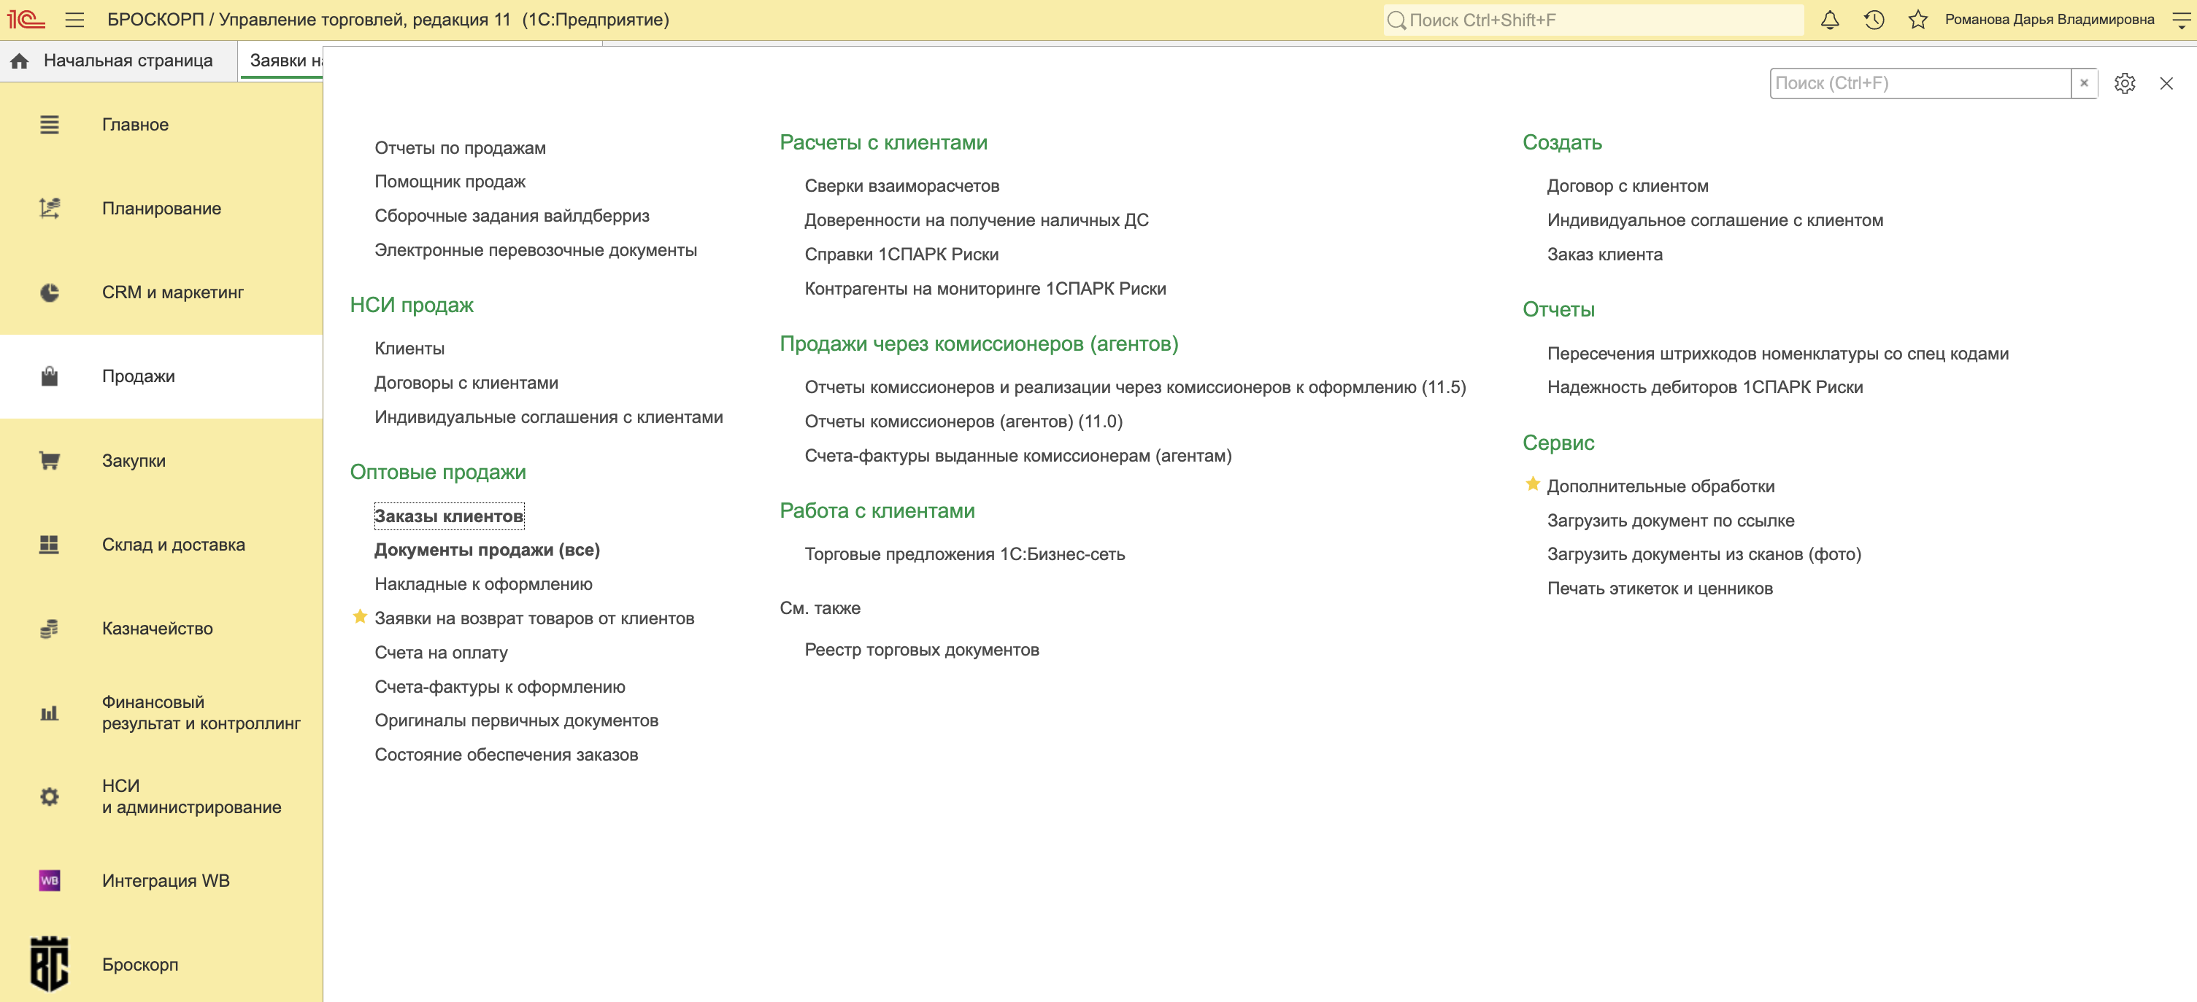
Task: Open Реестр торговых документов
Action: coord(922,650)
